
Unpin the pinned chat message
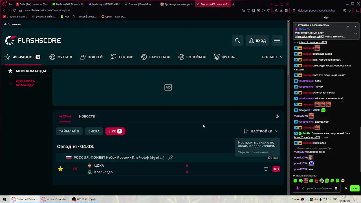(348, 27)
